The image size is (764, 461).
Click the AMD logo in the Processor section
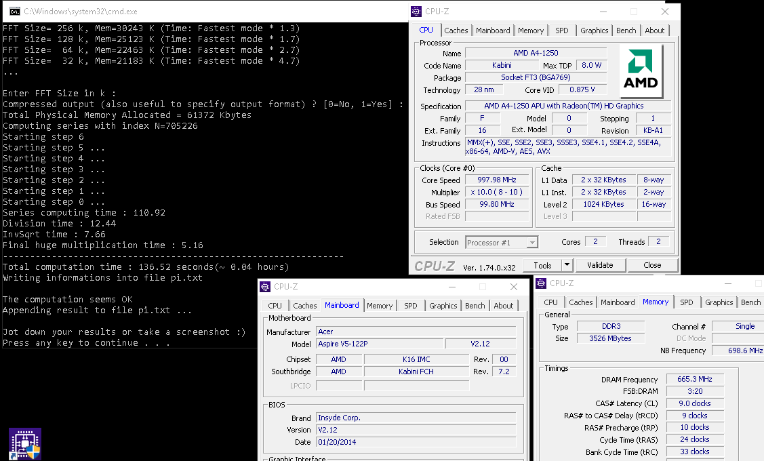pyautogui.click(x=641, y=71)
